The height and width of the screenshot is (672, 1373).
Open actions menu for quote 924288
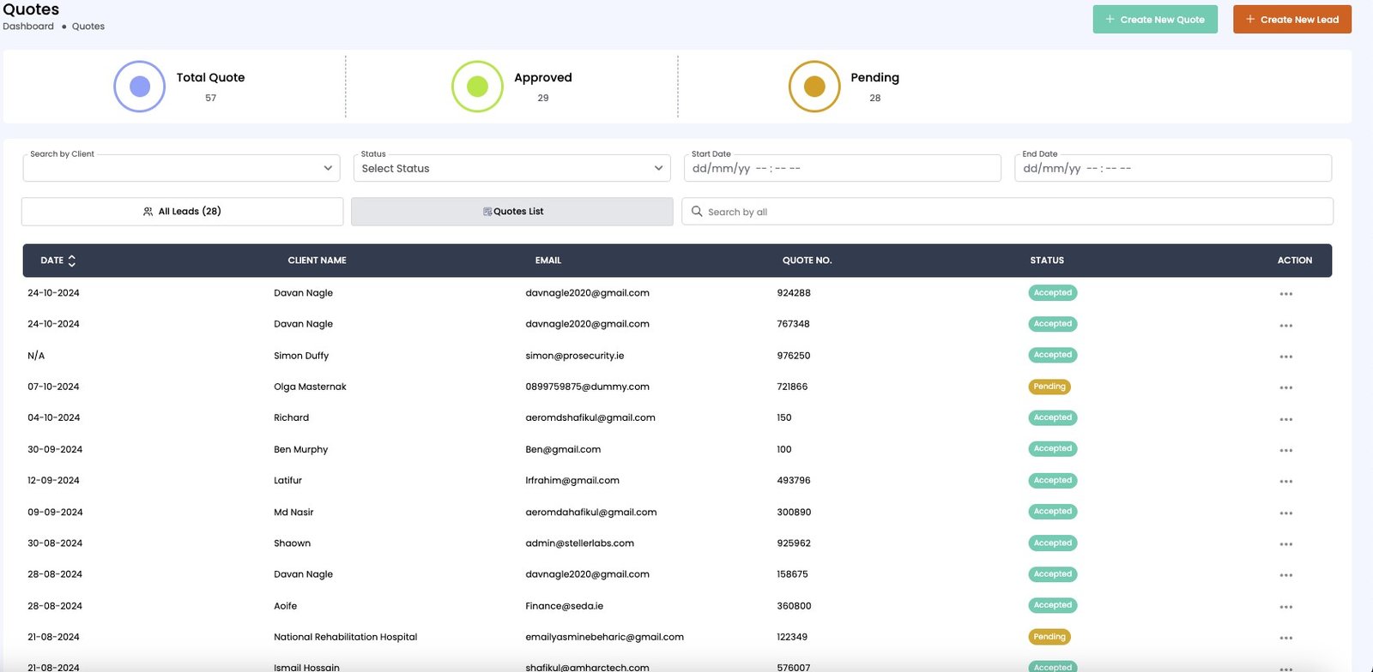click(1285, 294)
